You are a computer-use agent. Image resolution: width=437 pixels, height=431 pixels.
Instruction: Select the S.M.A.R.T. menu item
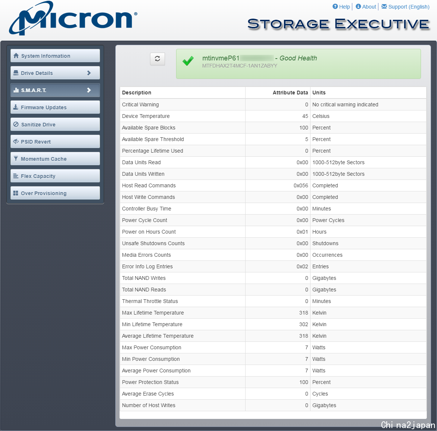pos(55,90)
